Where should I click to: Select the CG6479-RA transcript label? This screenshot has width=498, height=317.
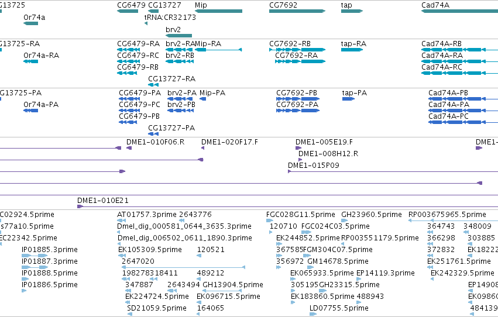click(139, 43)
